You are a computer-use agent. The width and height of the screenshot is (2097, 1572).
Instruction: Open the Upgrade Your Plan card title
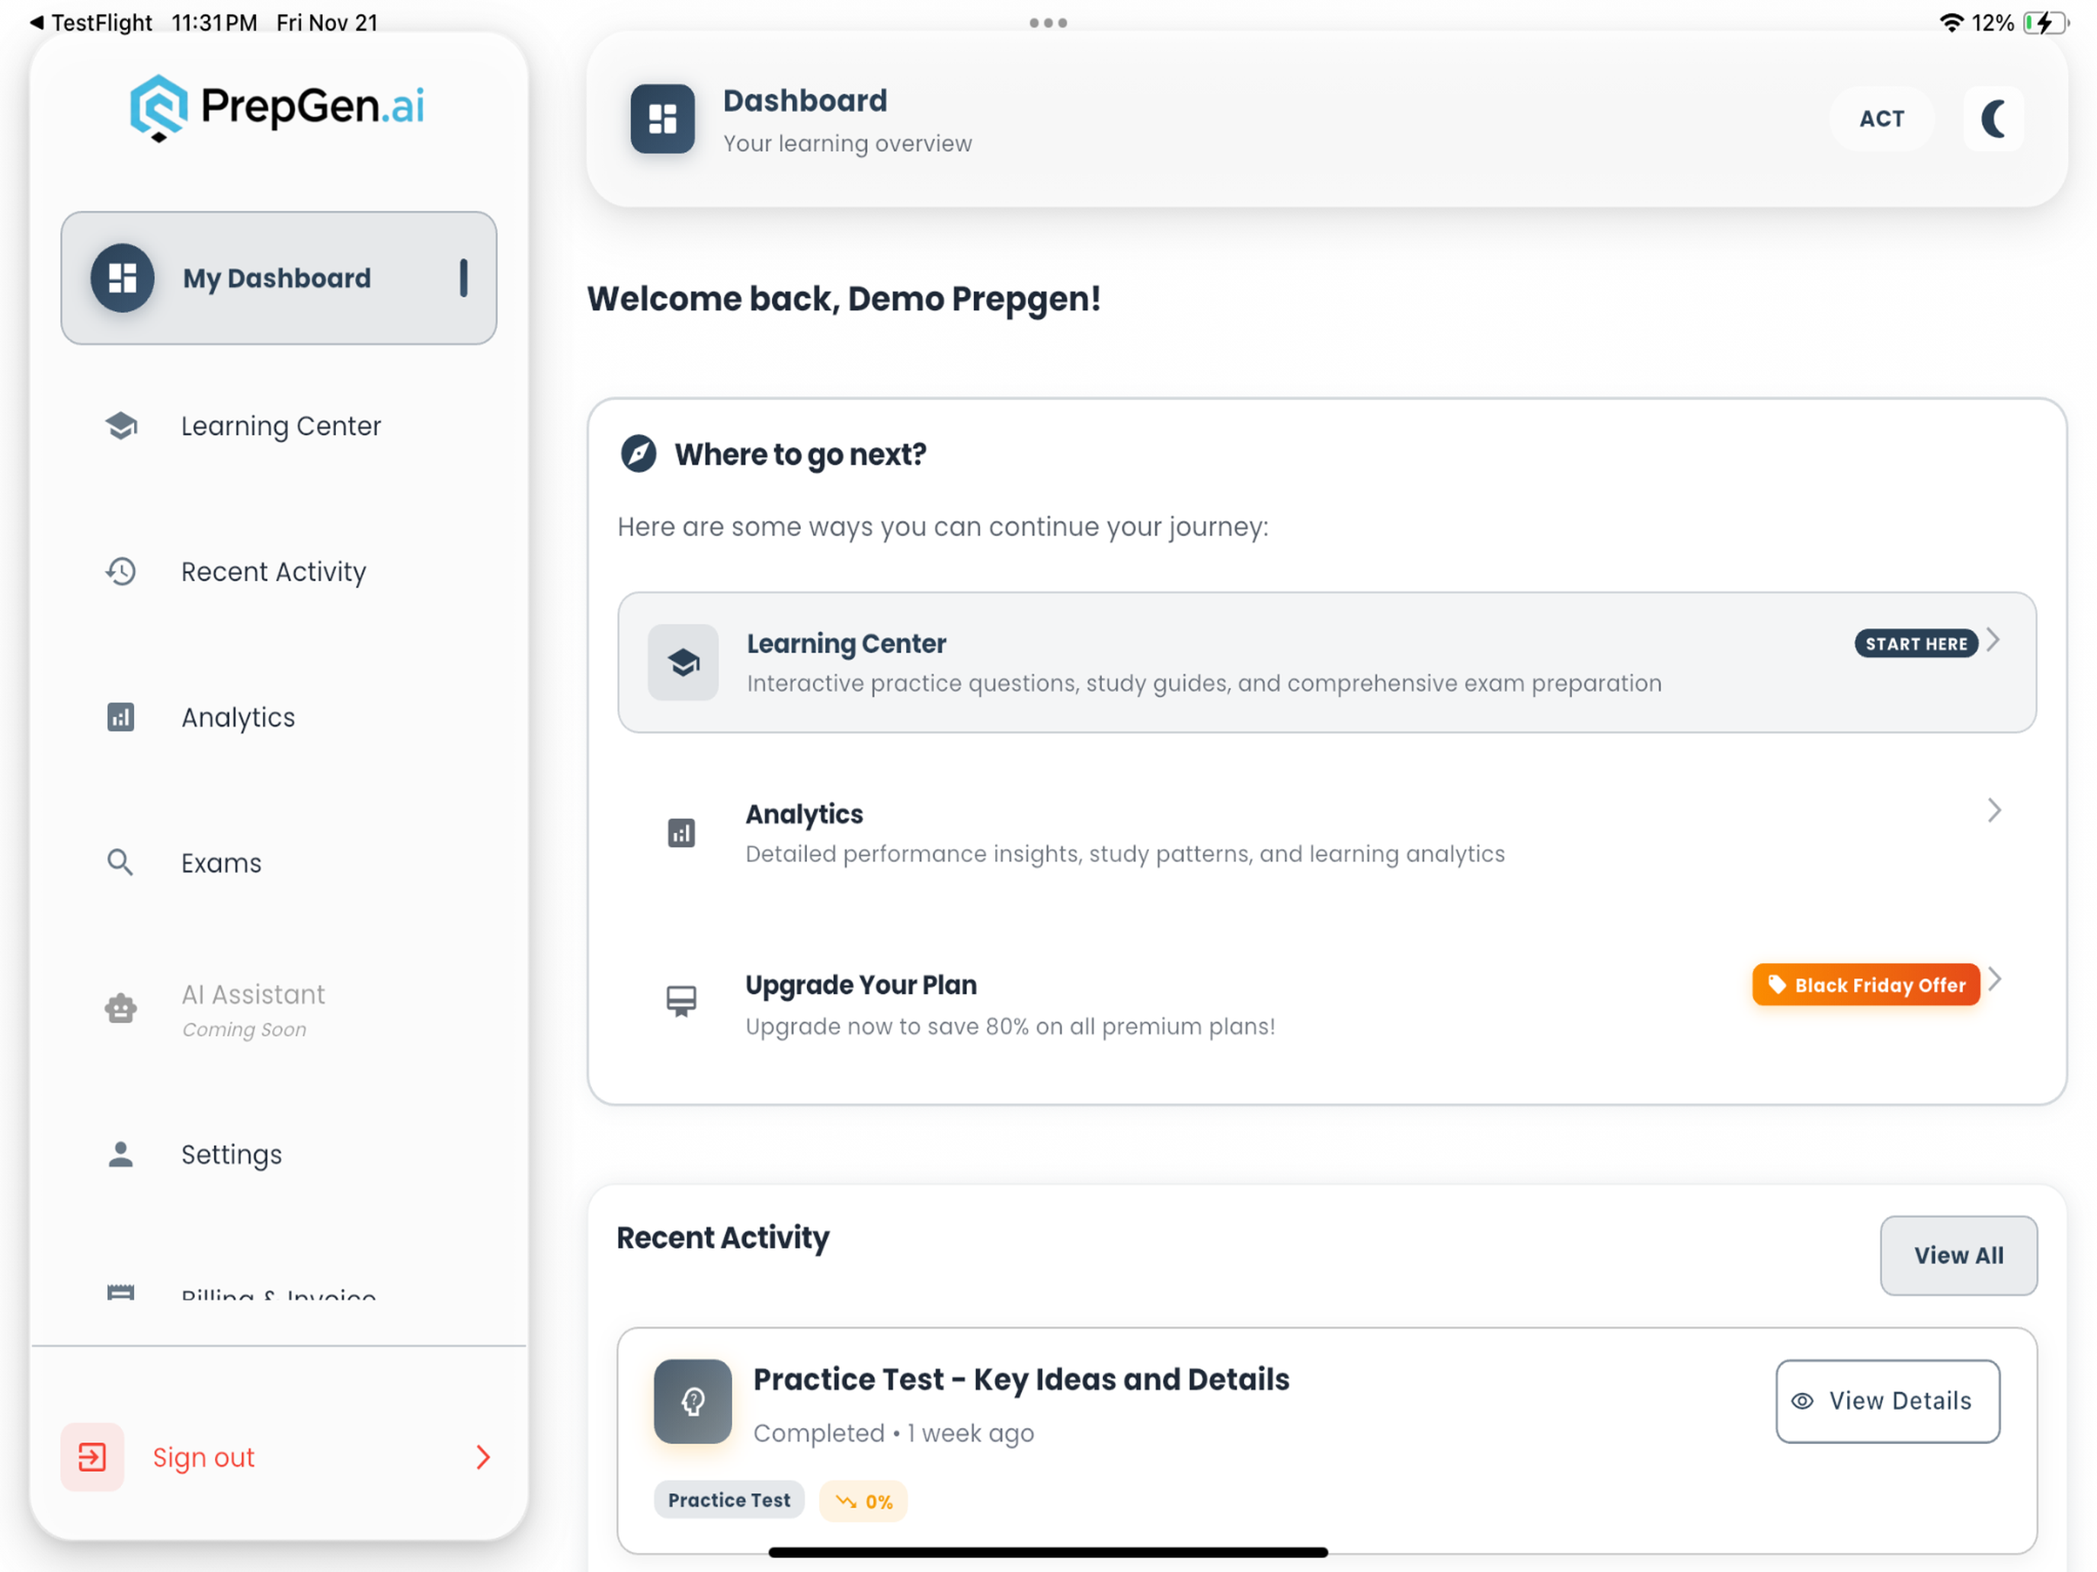(861, 985)
